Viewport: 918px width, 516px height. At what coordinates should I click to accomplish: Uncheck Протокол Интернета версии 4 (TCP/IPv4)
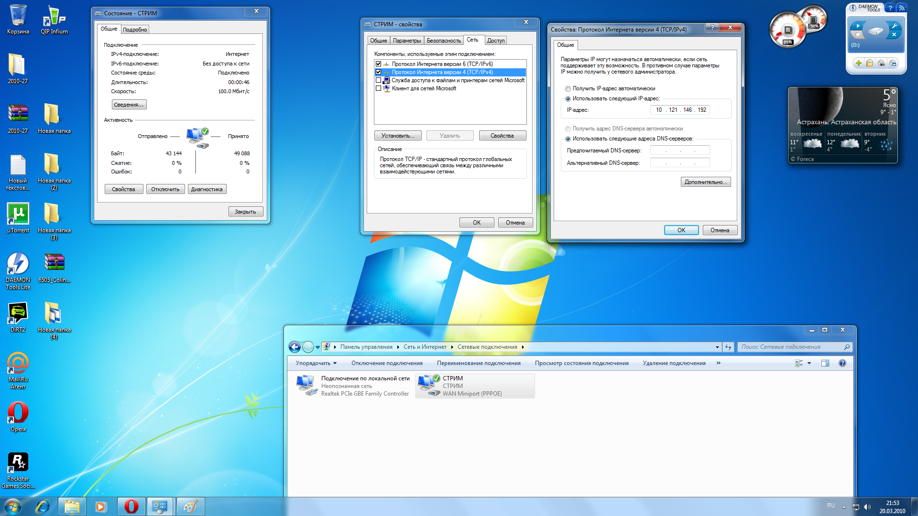click(x=379, y=72)
